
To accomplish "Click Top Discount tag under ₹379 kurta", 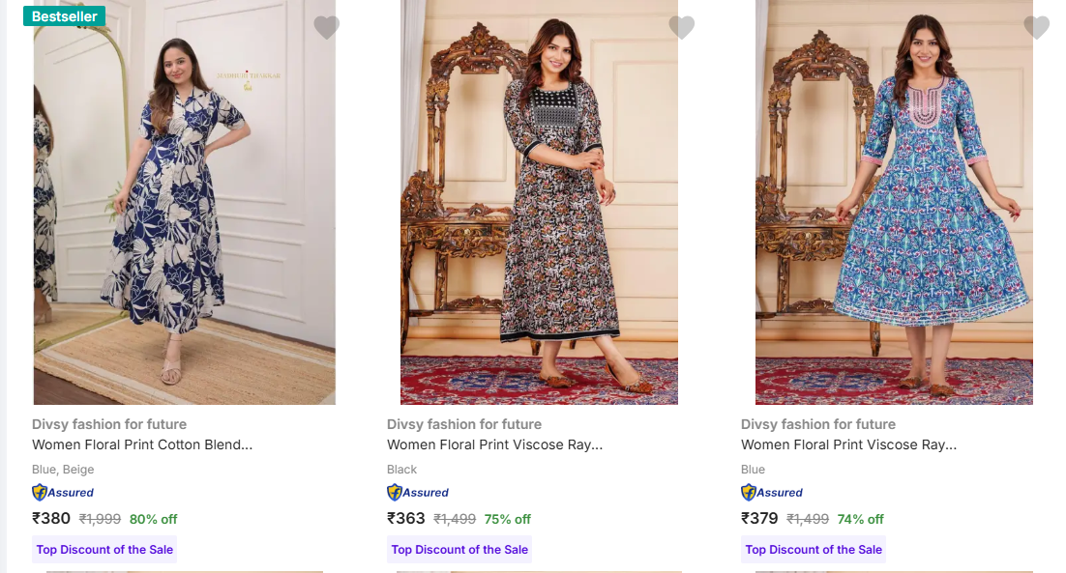I will click(x=814, y=550).
